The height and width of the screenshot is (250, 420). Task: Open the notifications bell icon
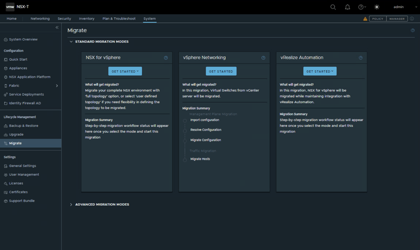(347, 7)
